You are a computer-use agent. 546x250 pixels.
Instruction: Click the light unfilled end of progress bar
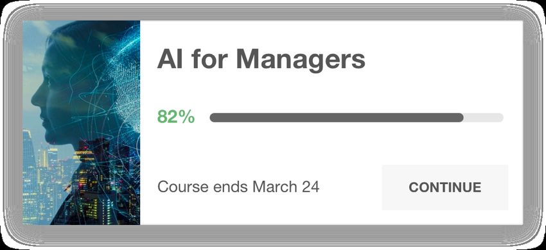[484, 117]
